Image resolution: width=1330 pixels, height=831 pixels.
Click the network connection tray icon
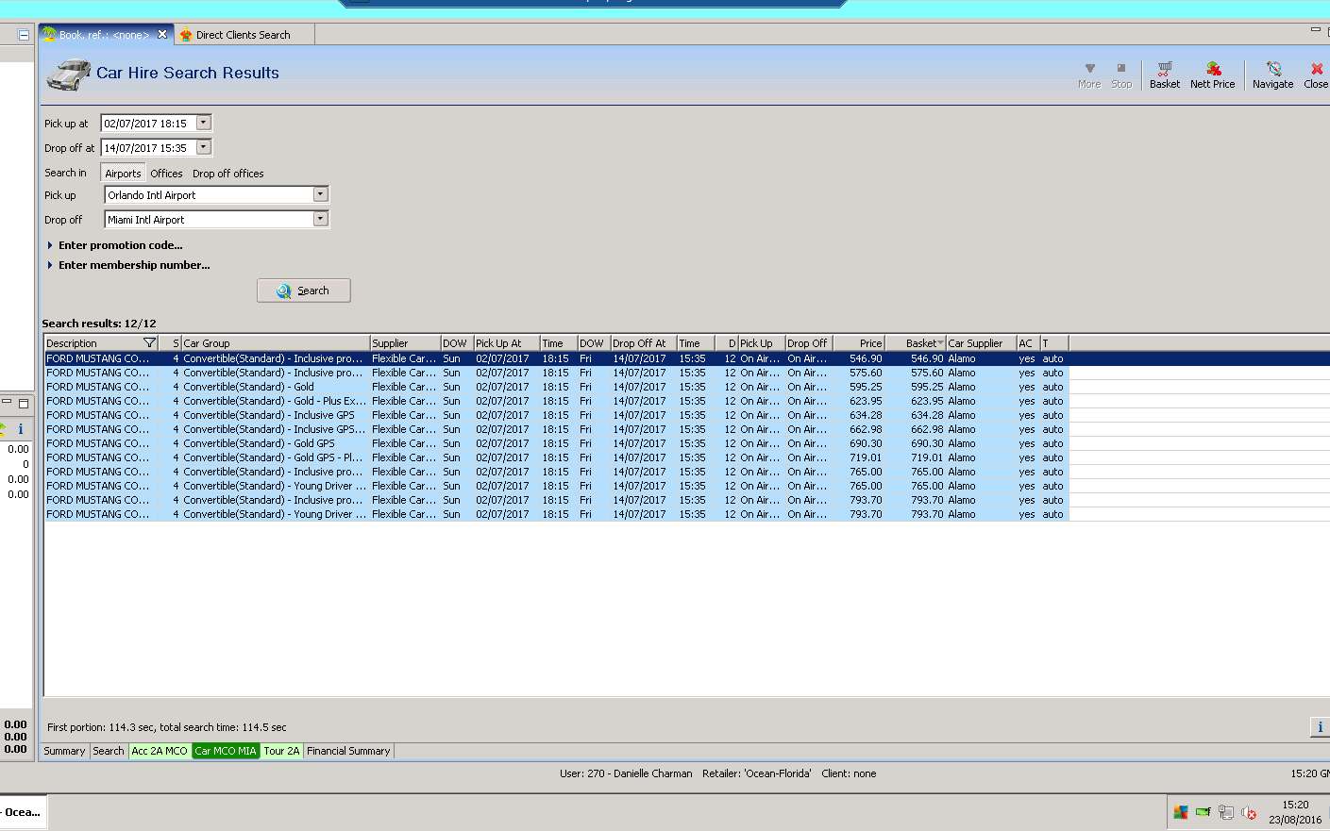coord(1226,811)
